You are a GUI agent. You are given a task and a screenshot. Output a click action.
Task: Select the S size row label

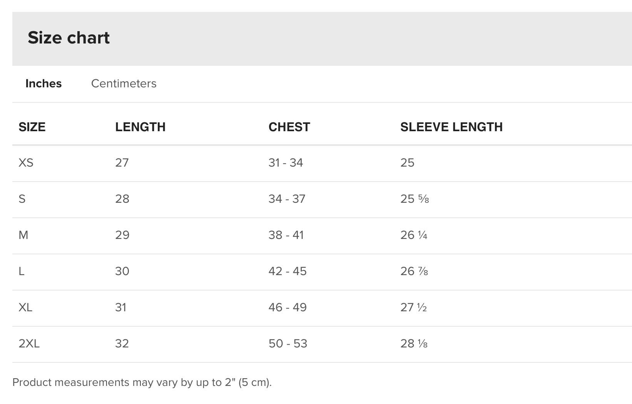(x=22, y=199)
